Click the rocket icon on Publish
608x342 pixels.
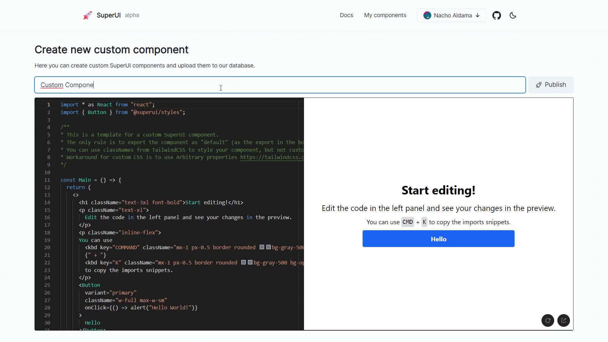(539, 85)
